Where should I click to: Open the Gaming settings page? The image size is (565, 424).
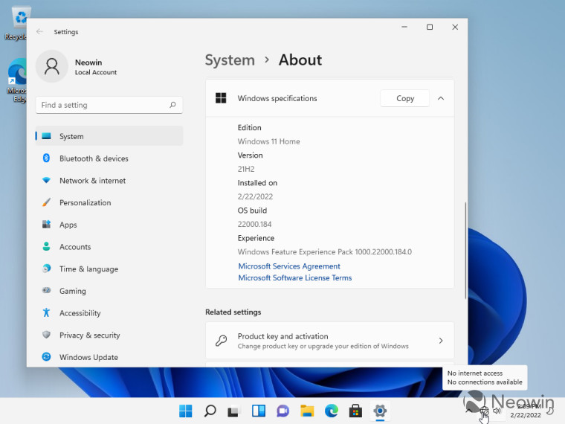coord(72,291)
